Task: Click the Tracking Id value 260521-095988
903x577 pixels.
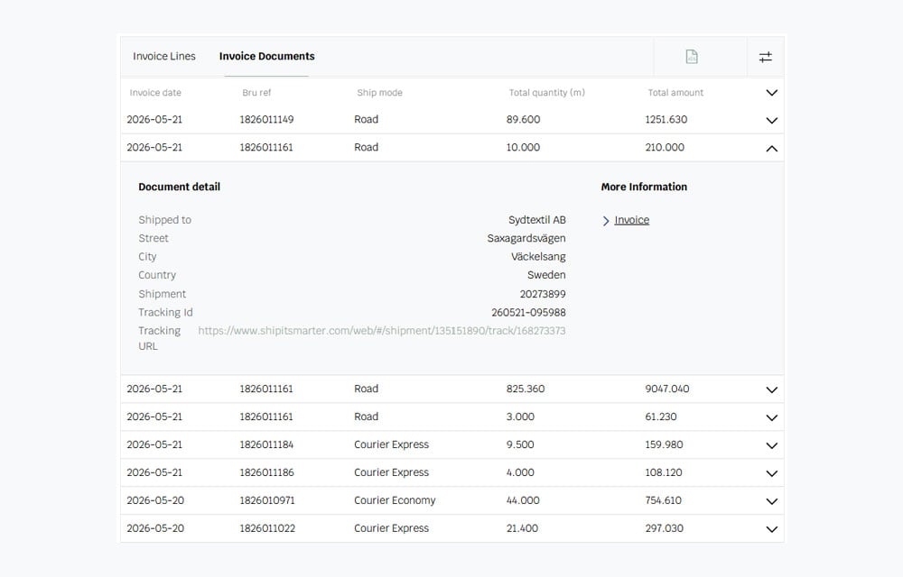Action: tap(528, 313)
